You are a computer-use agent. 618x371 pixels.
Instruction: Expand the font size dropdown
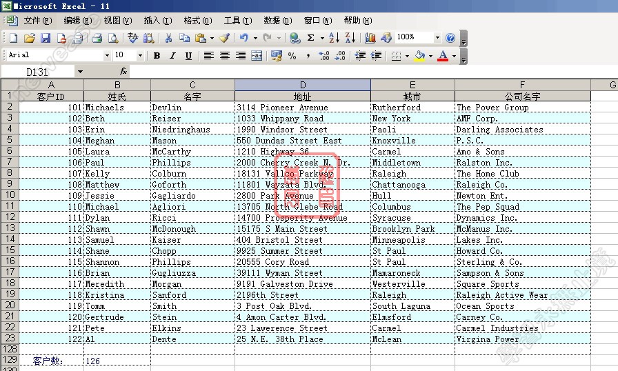[140, 56]
